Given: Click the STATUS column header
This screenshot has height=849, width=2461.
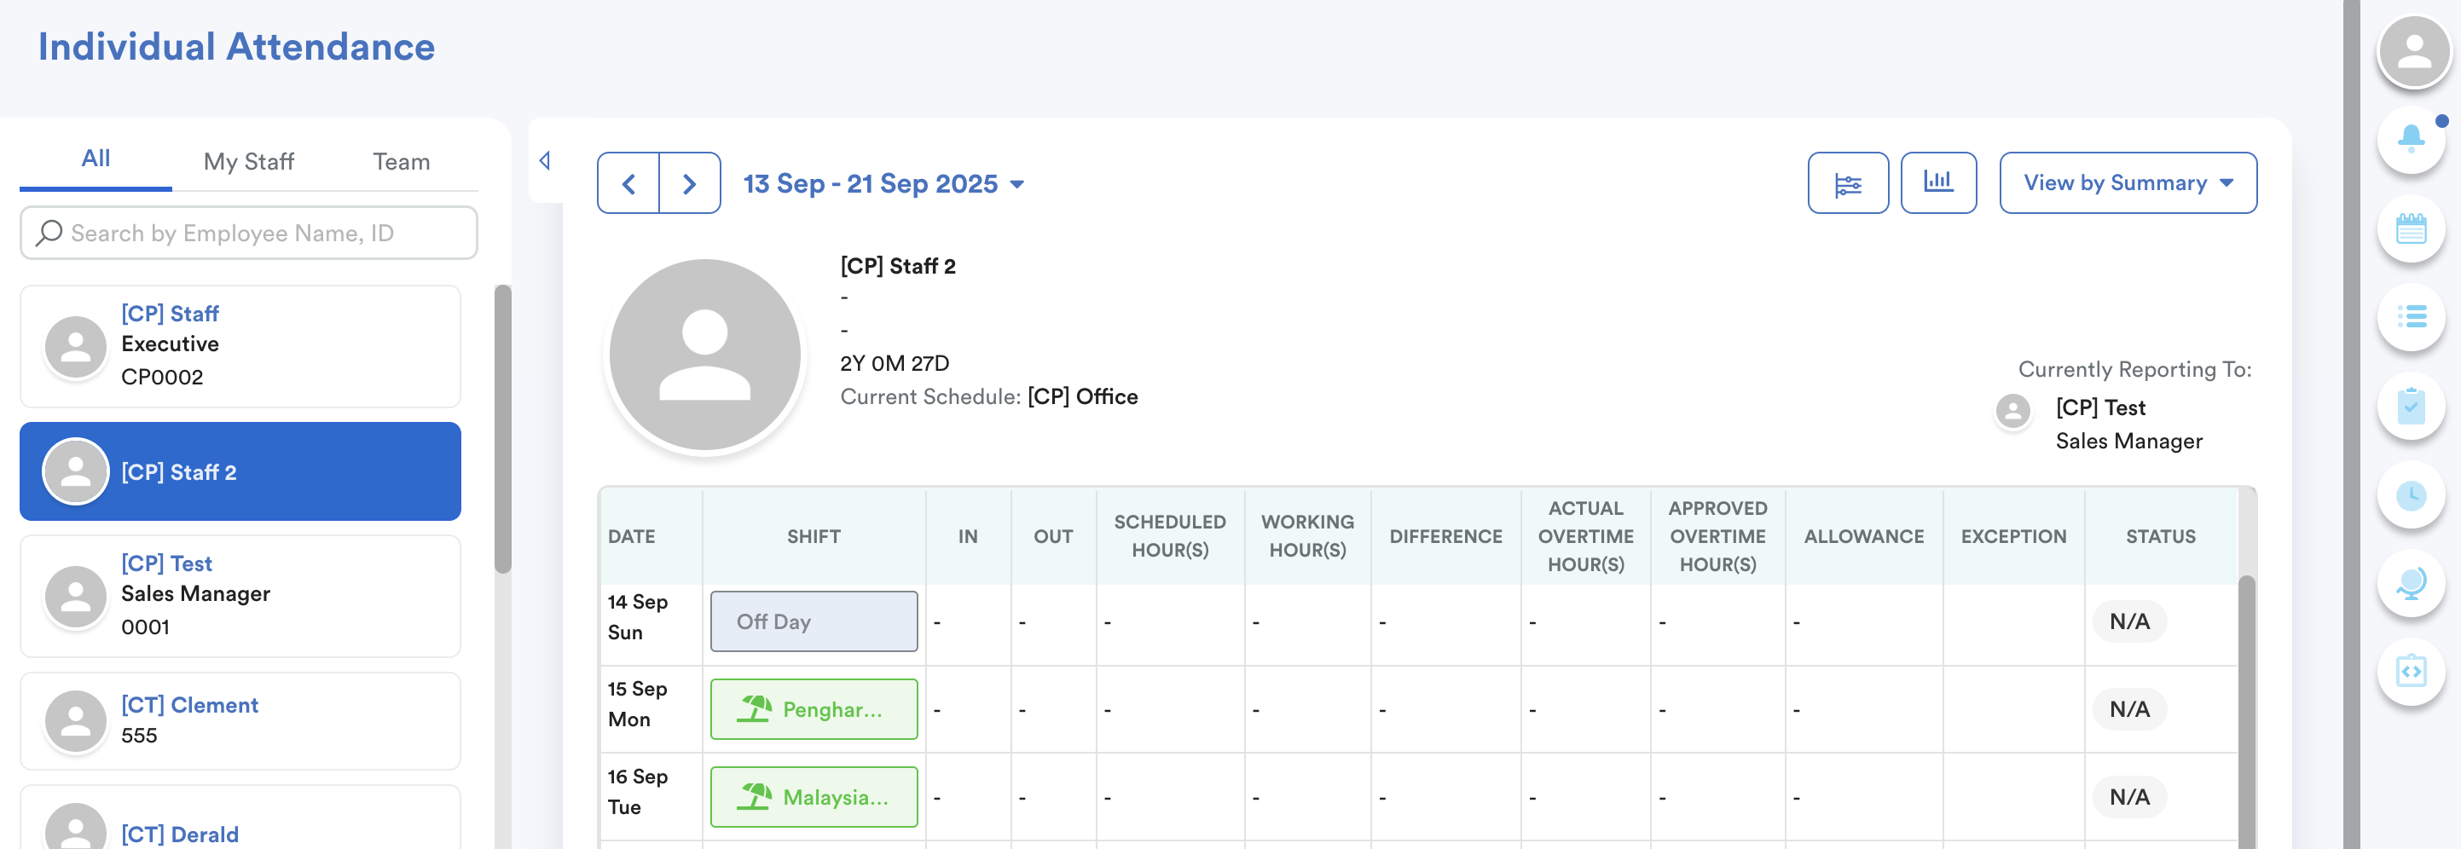Looking at the screenshot, I should tap(2160, 537).
